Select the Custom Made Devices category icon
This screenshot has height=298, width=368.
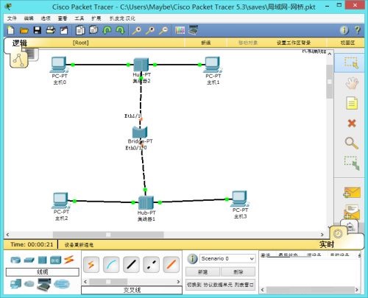tap(44, 285)
